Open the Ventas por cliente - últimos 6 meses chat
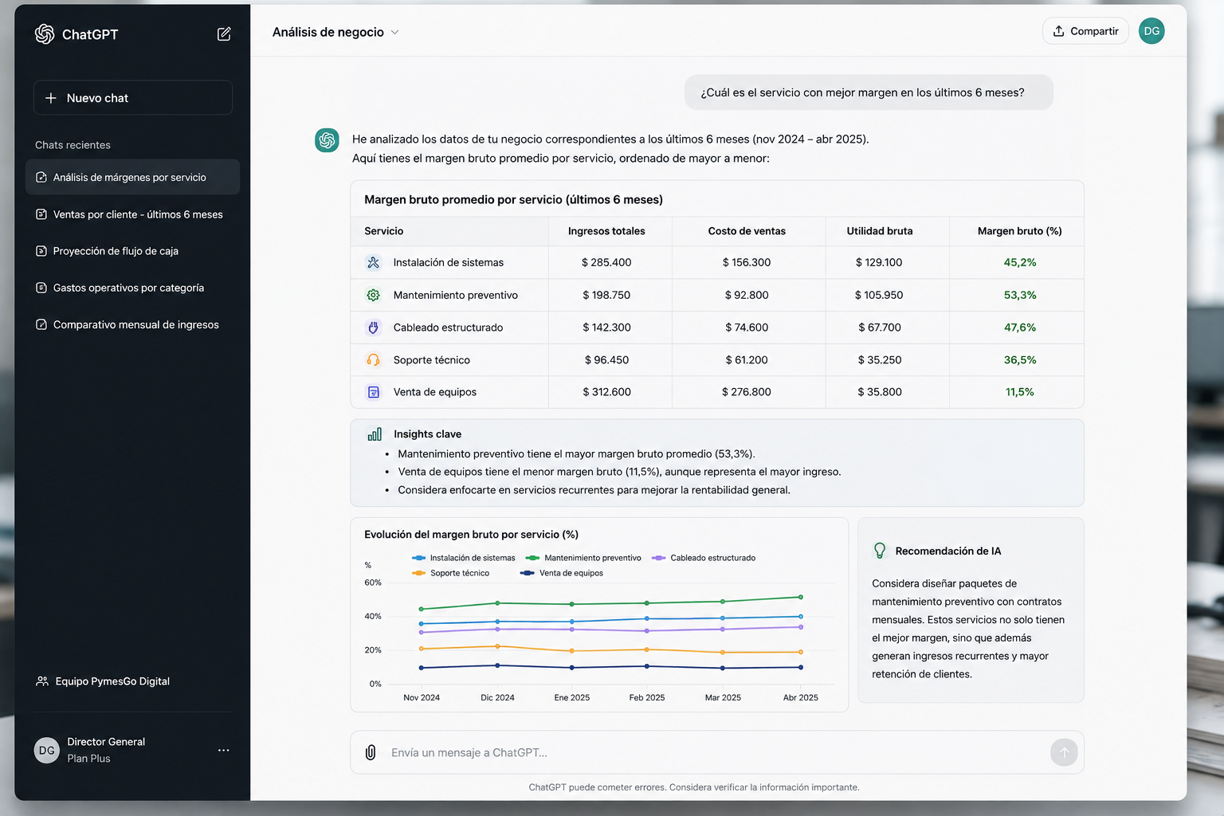 pyautogui.click(x=132, y=214)
